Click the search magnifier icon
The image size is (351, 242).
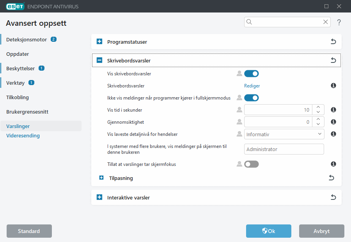[249, 22]
